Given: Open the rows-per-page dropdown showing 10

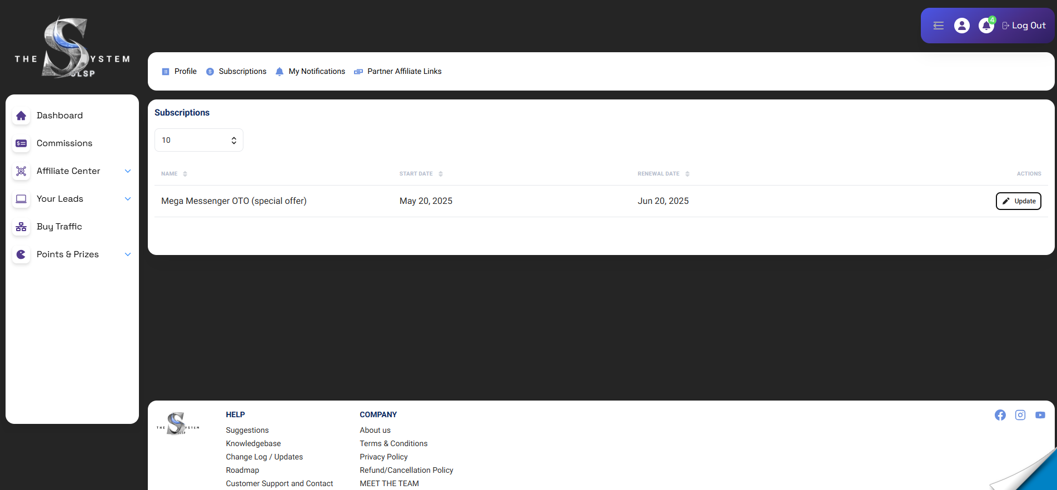Looking at the screenshot, I should point(198,140).
